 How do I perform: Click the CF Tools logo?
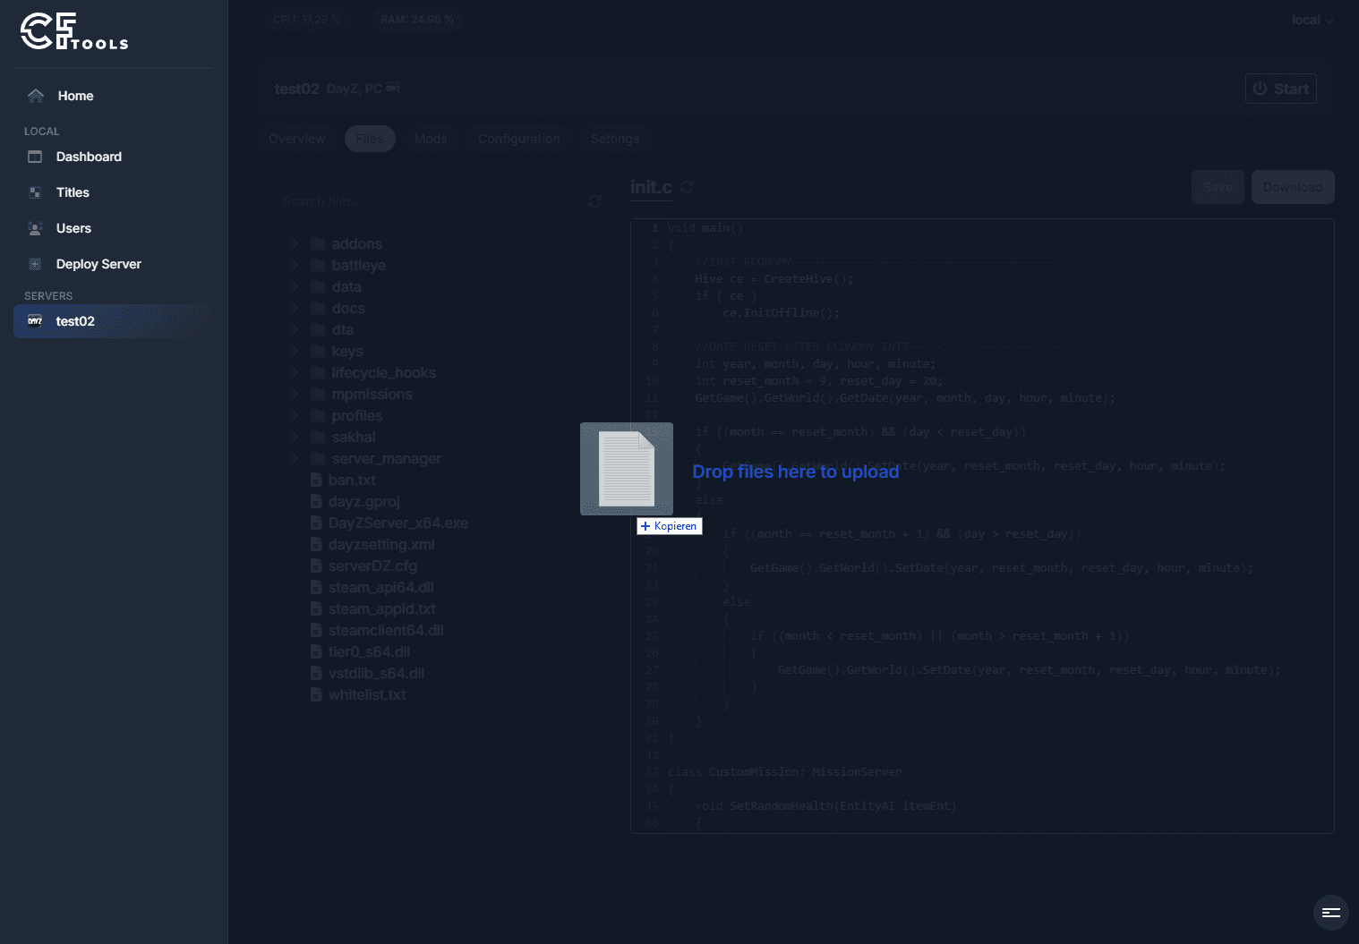pyautogui.click(x=74, y=31)
